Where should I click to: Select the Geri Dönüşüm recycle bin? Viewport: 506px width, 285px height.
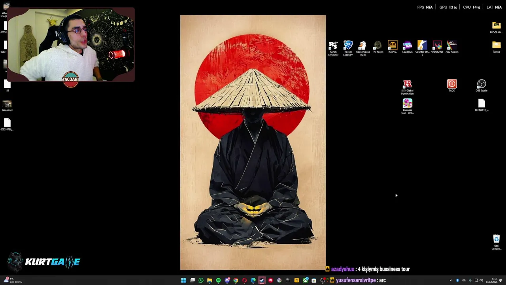point(496,242)
